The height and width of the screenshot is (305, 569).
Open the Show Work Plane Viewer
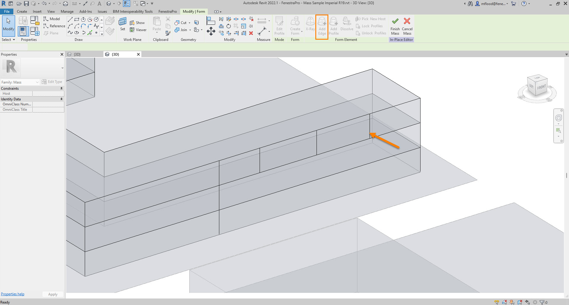pyautogui.click(x=138, y=30)
